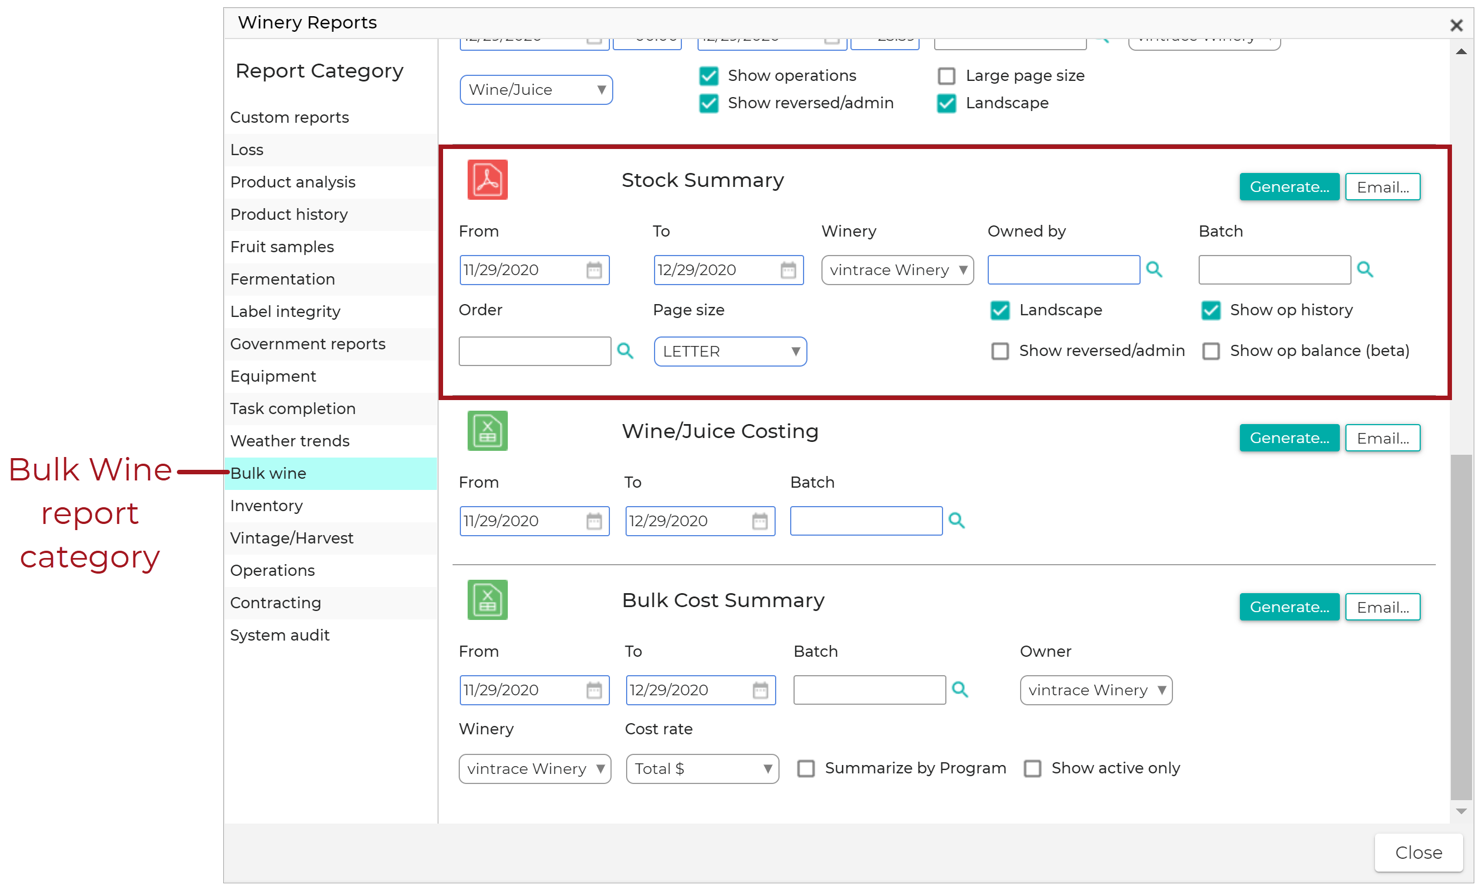The height and width of the screenshot is (890, 1481).
Task: Open Page size LETTER dropdown
Action: (730, 352)
